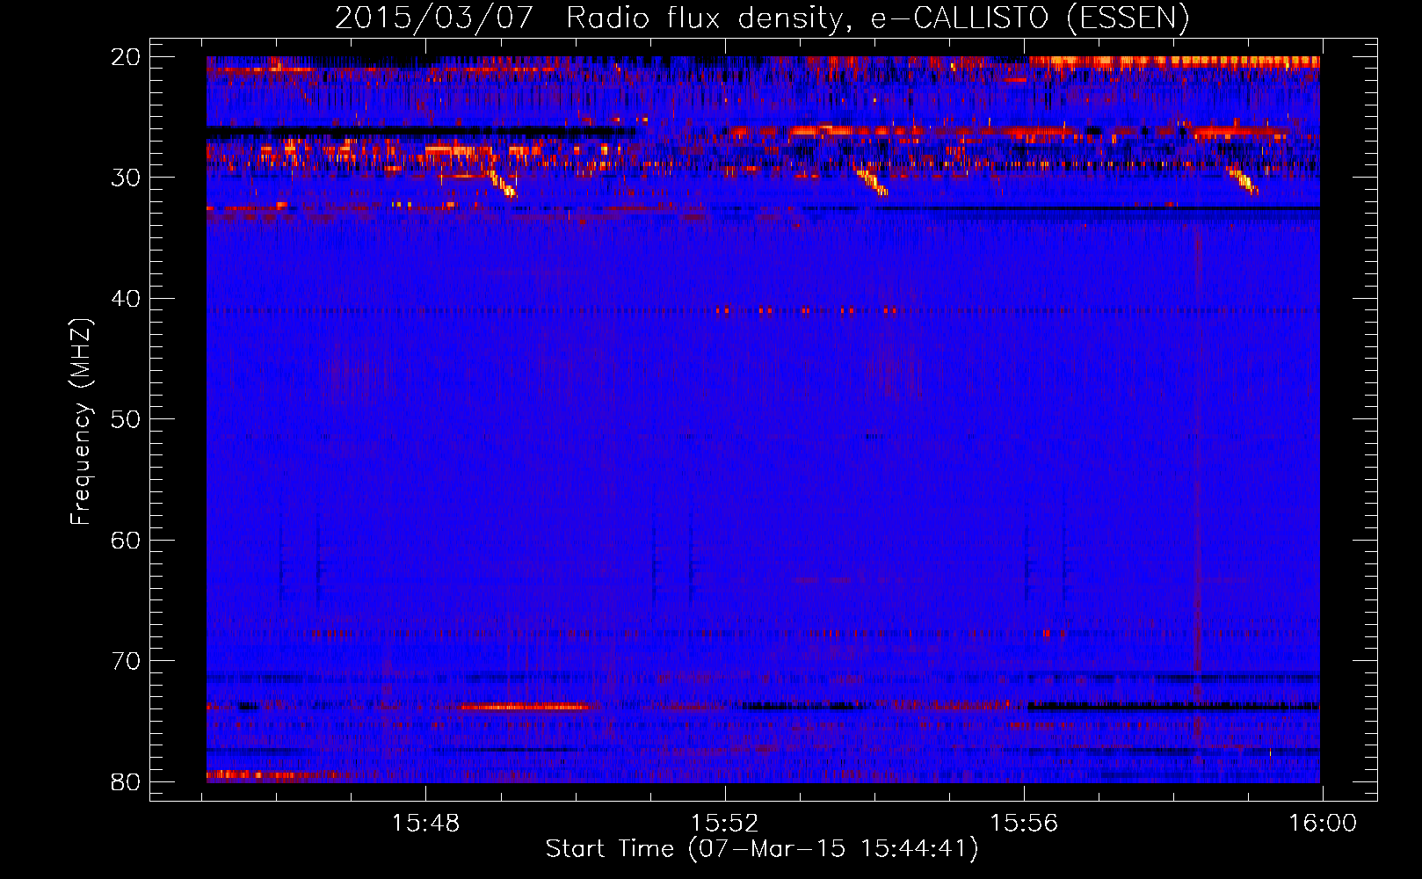Viewport: 1422px width, 879px height.
Task: Click the drifting burst feature near 15:54
Action: pos(872,182)
